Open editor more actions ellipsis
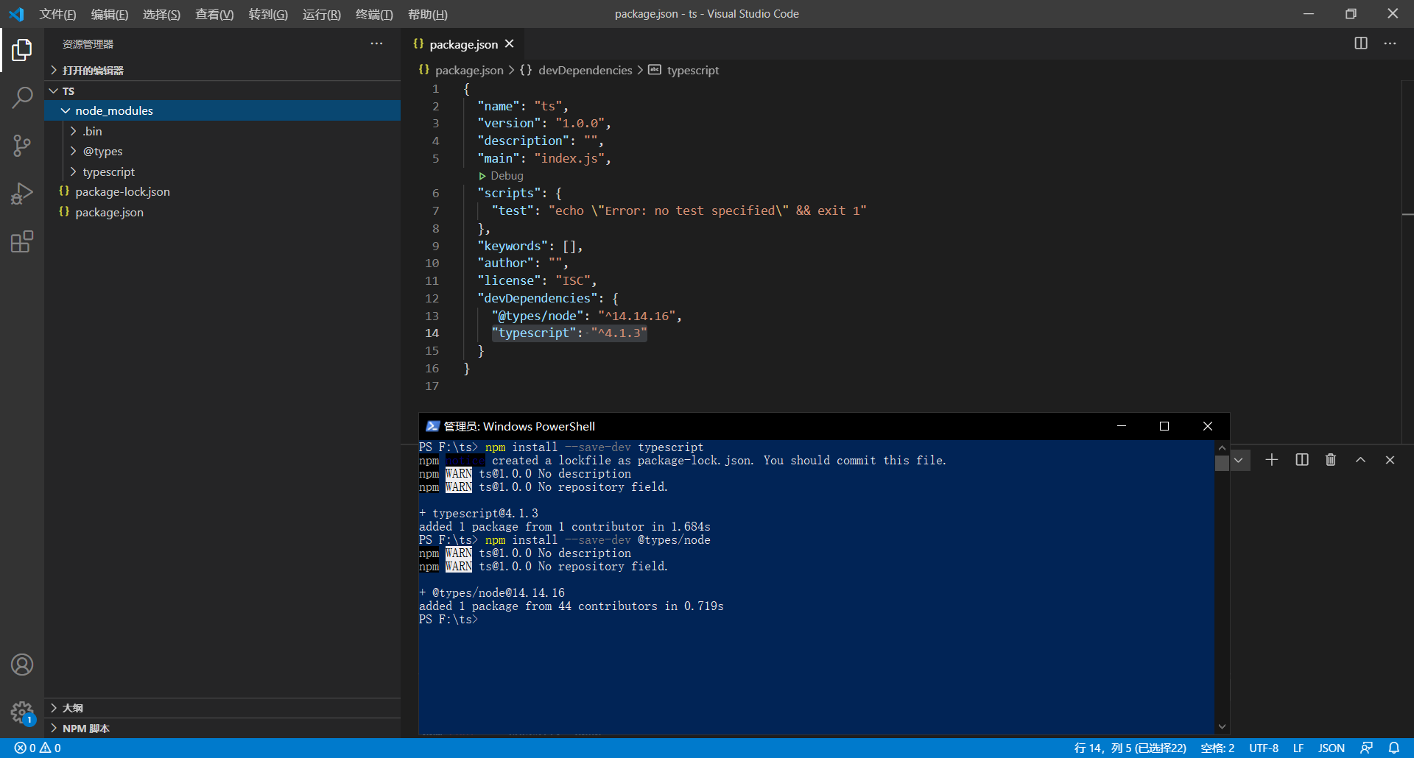Screen dimensions: 1414x758 tap(1390, 43)
